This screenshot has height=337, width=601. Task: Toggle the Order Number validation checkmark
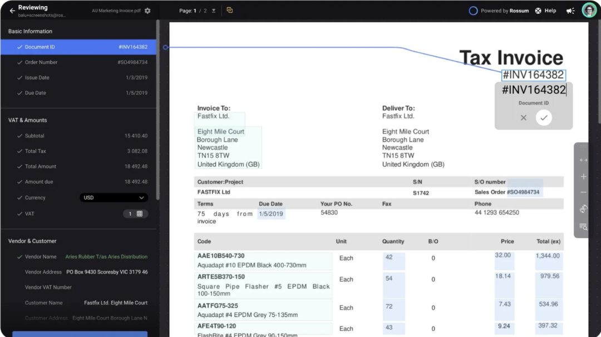coord(19,62)
